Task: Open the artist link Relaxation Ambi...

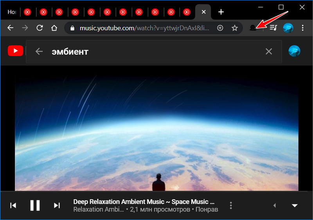Action: point(99,209)
